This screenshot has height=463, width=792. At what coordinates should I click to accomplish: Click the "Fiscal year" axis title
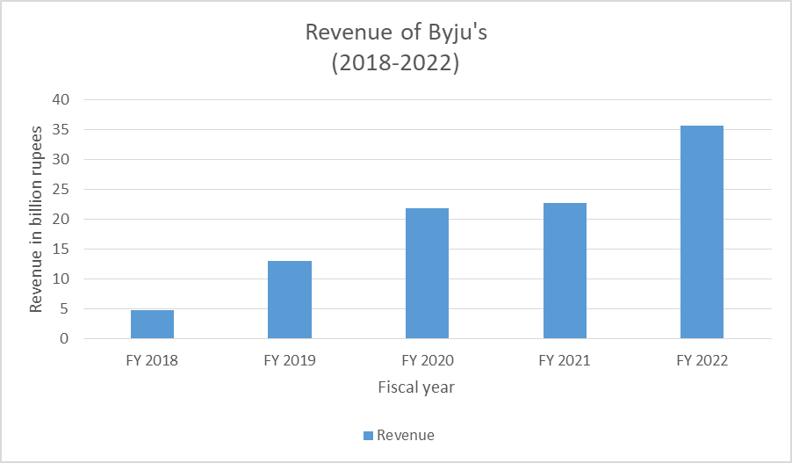[416, 387]
